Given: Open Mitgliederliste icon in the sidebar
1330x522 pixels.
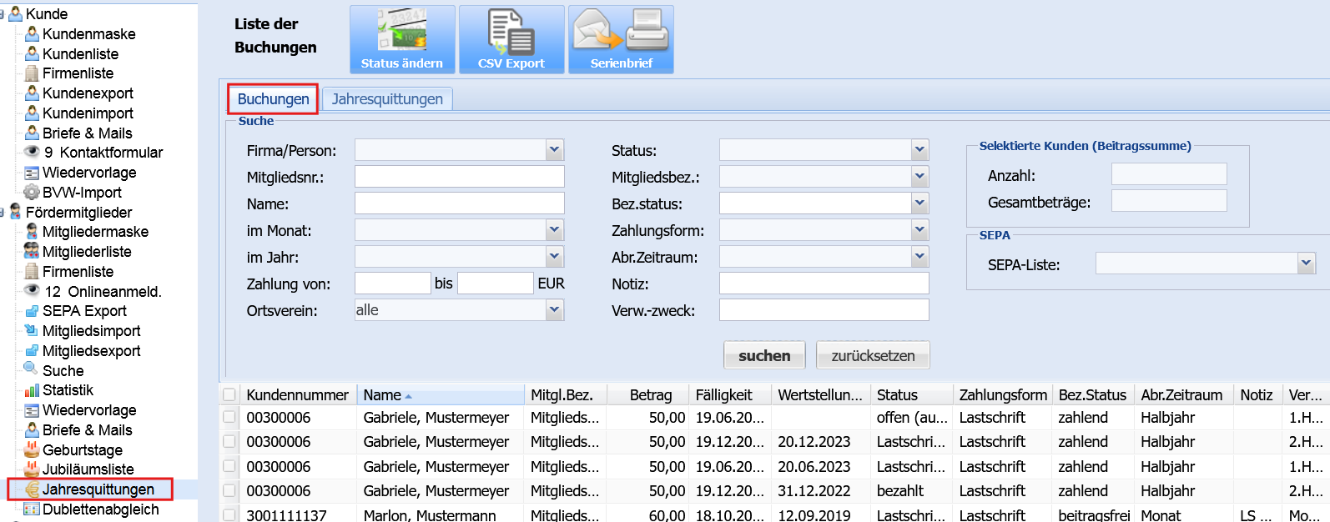Looking at the screenshot, I should [x=32, y=251].
